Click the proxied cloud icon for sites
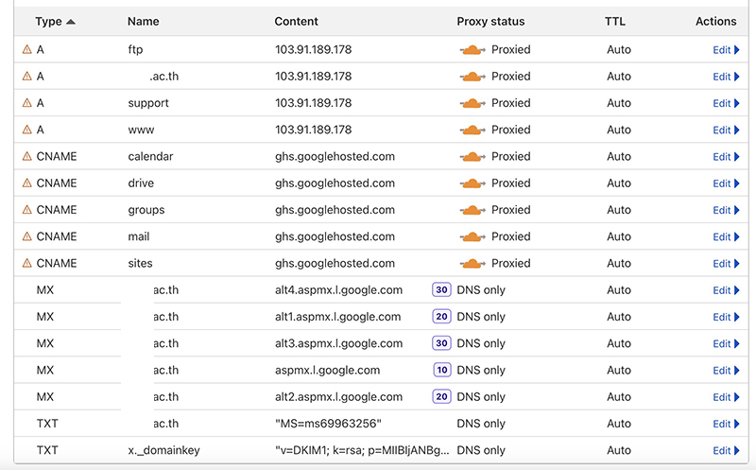This screenshot has width=756, height=470. click(472, 263)
